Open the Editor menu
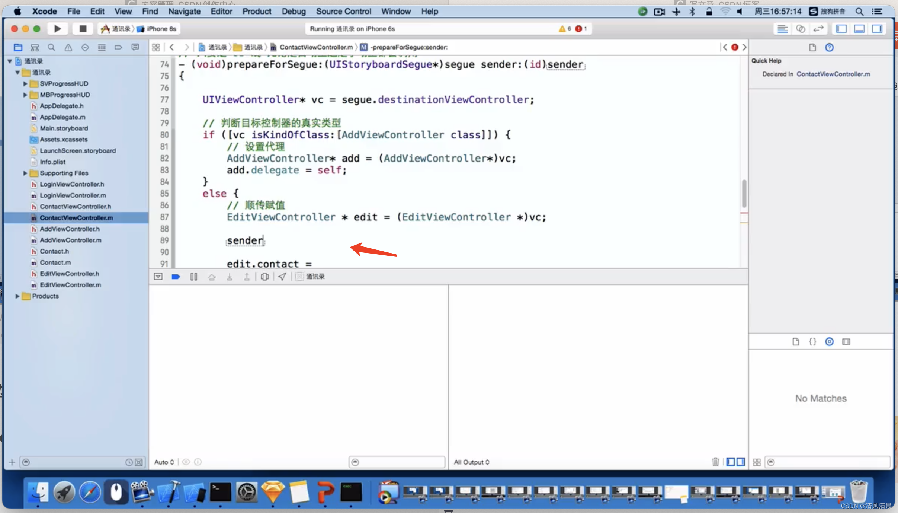 click(x=221, y=11)
